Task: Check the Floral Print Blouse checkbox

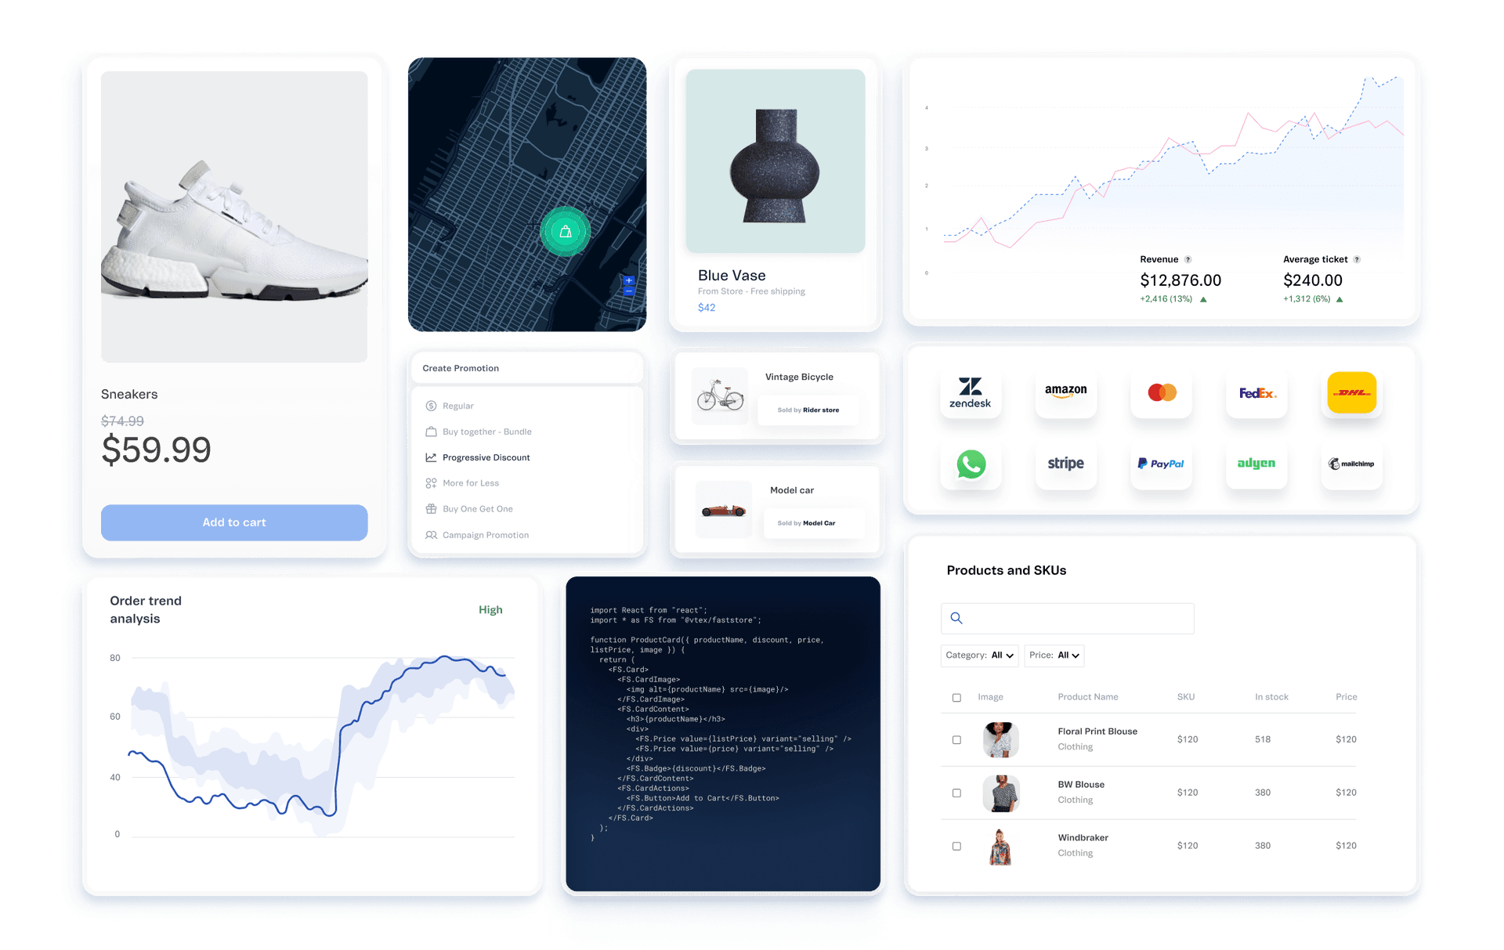Action: 956,740
